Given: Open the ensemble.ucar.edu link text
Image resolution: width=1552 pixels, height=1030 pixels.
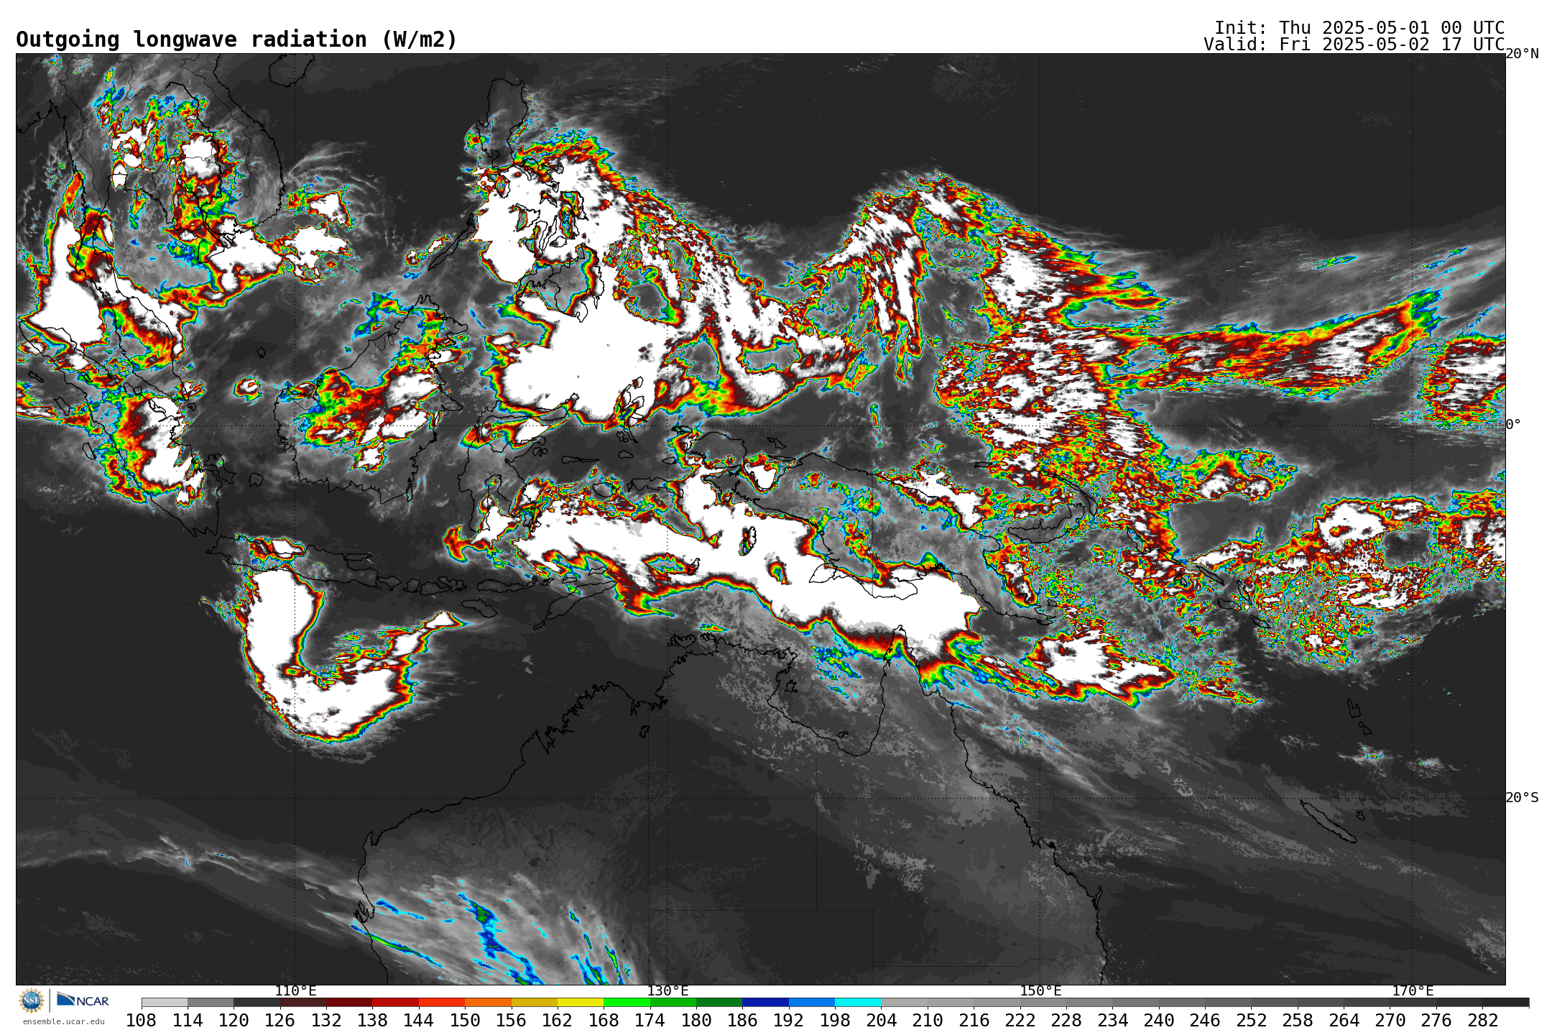Looking at the screenshot, I should coord(63,1021).
